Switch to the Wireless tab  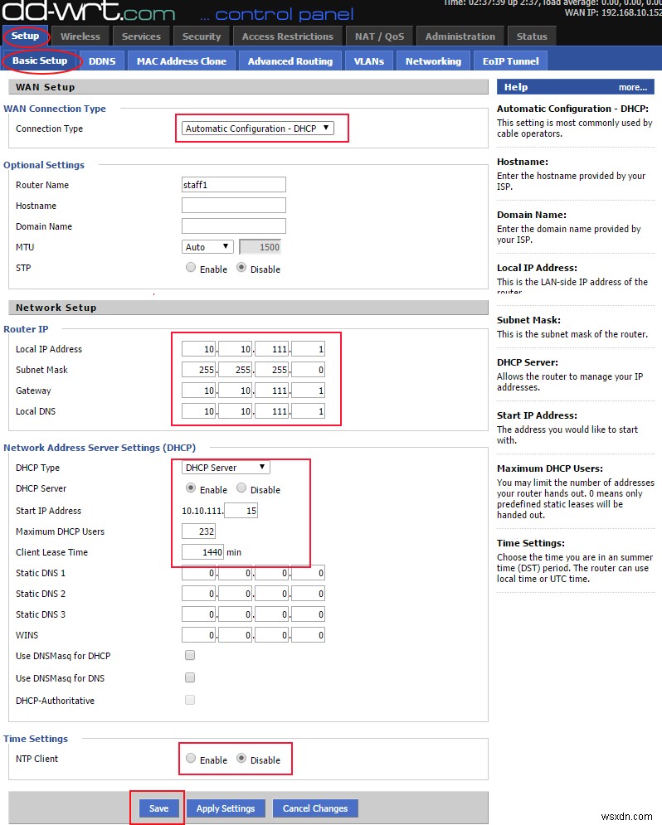(80, 36)
